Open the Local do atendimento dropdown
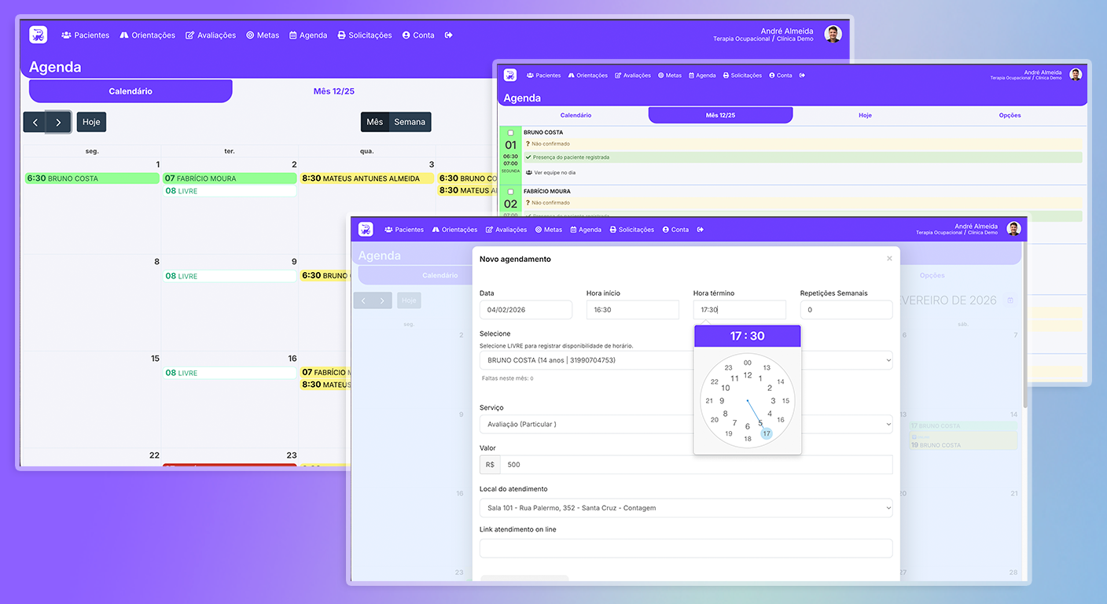Screen dimensions: 1107x604 686,508
